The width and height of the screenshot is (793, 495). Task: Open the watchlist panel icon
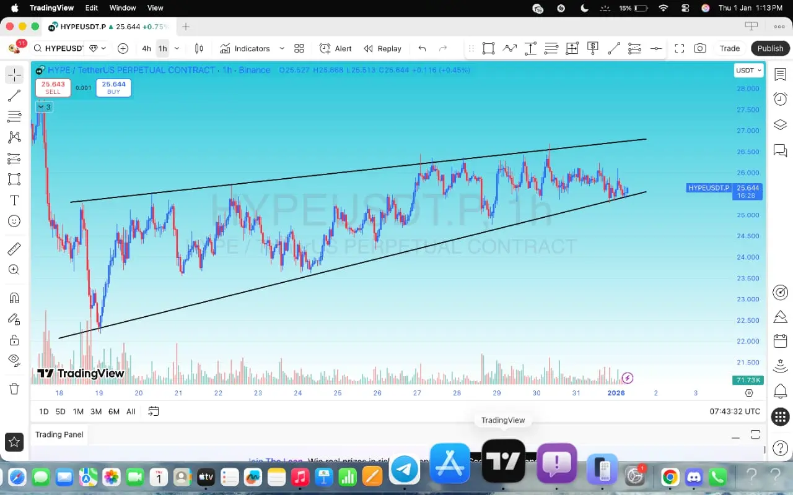click(780, 75)
